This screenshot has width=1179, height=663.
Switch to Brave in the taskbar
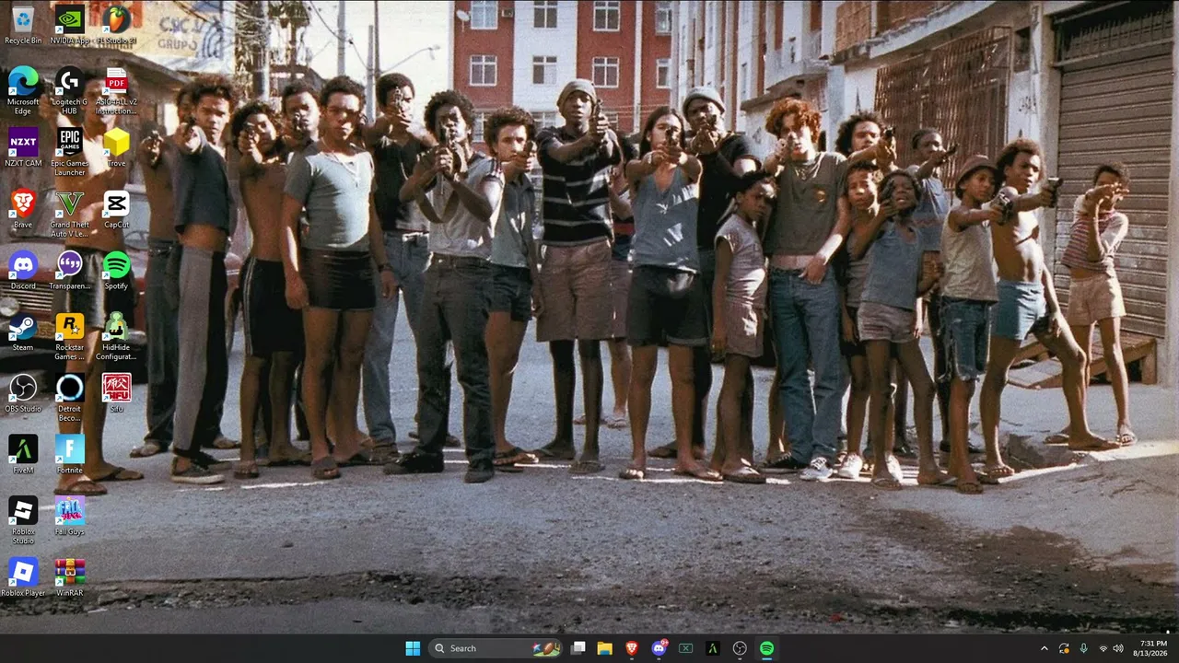click(632, 648)
